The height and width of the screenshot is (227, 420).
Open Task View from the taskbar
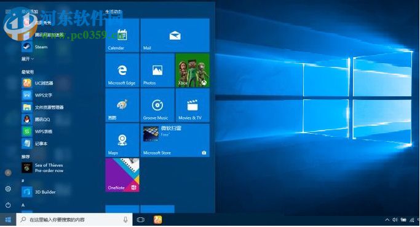tap(141, 220)
